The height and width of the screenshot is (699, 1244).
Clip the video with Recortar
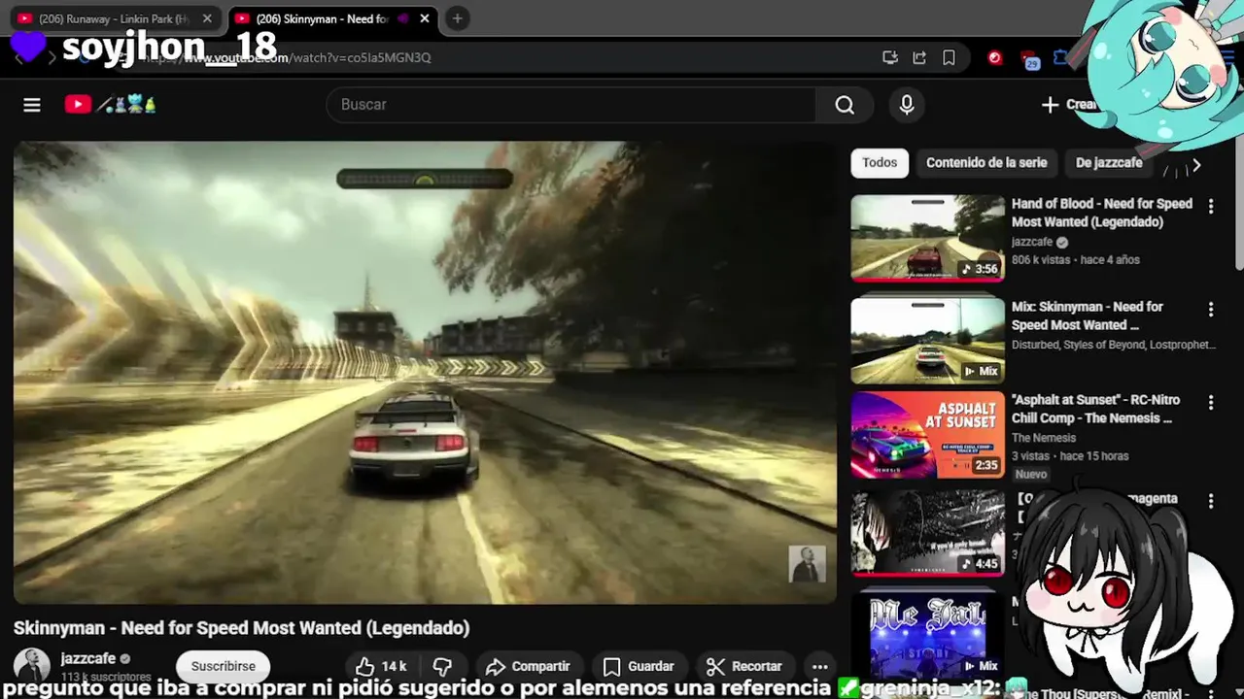click(x=743, y=666)
